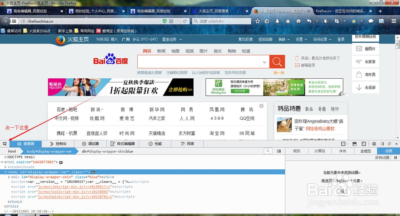Screen dimensions: 400x216
Task: Switch to the 调试器 devtools tab
Action: click(x=90, y=144)
